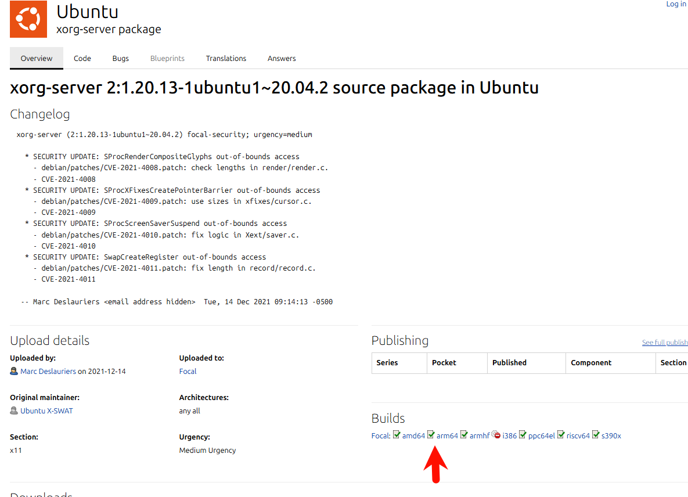Screen dimensions: 688x497
Task: Click the Section column header in Publishing table
Action: [x=673, y=363]
